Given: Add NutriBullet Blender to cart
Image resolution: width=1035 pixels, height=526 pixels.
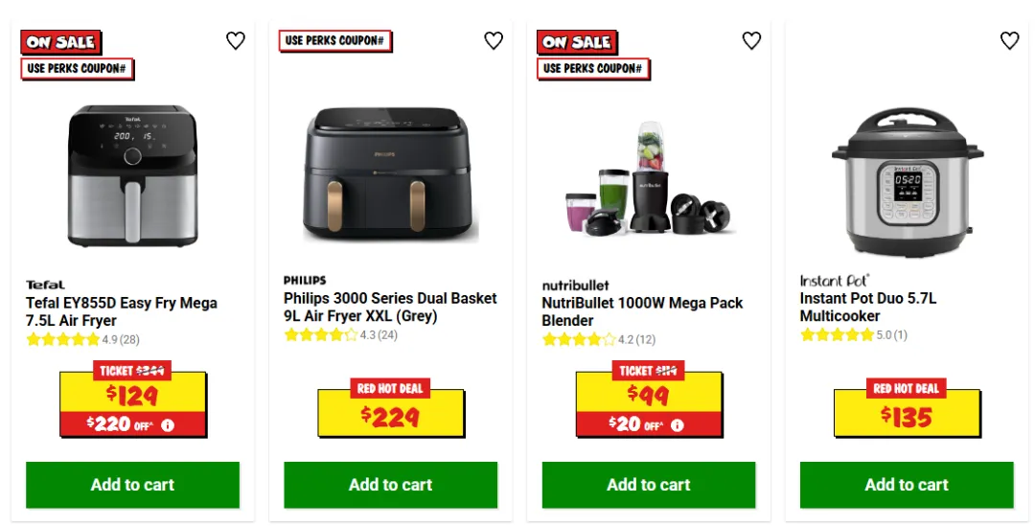Looking at the screenshot, I should click(649, 485).
